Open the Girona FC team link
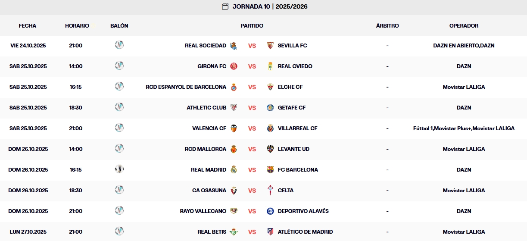 click(212, 66)
